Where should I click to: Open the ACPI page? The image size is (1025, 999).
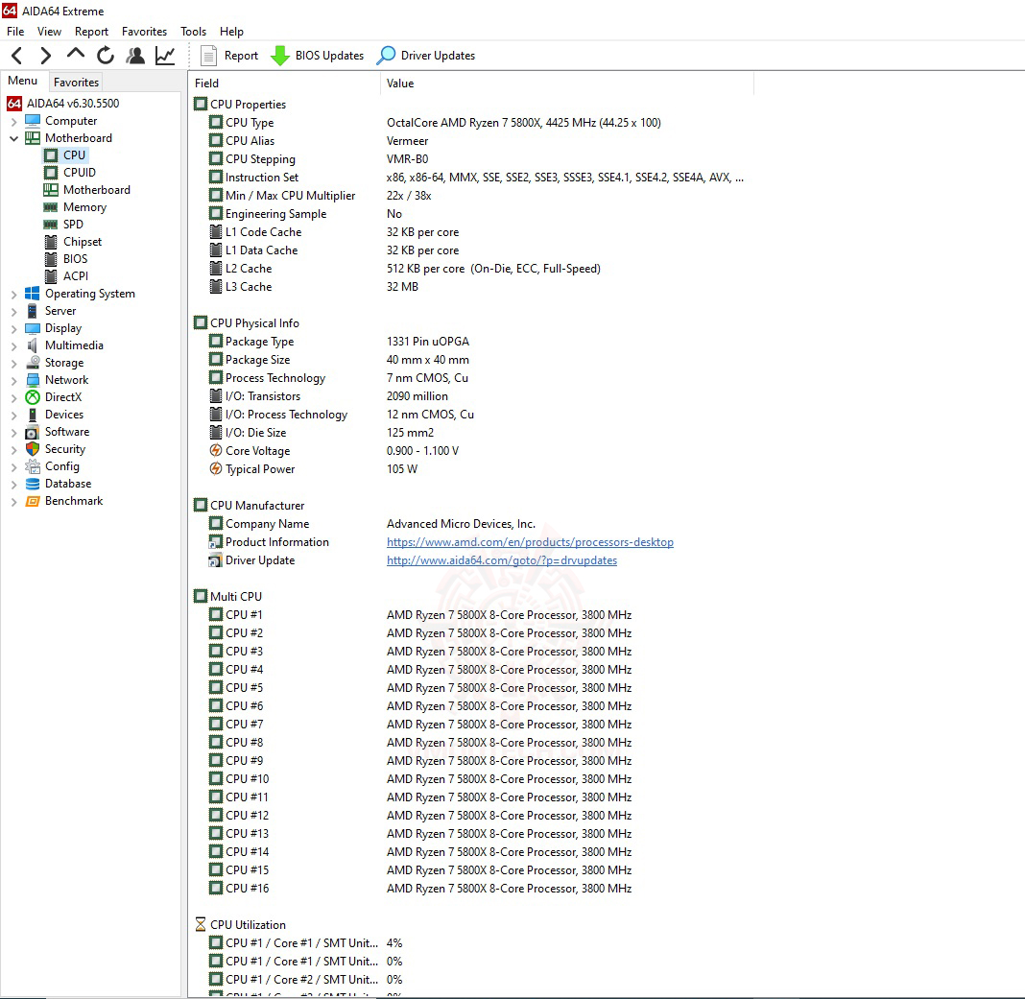(66, 276)
